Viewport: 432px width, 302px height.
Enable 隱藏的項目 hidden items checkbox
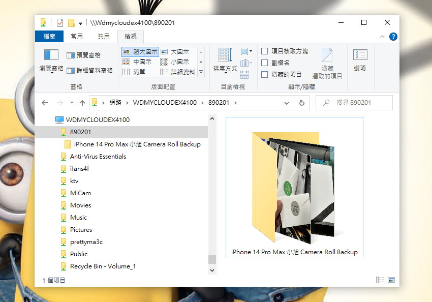[264, 74]
